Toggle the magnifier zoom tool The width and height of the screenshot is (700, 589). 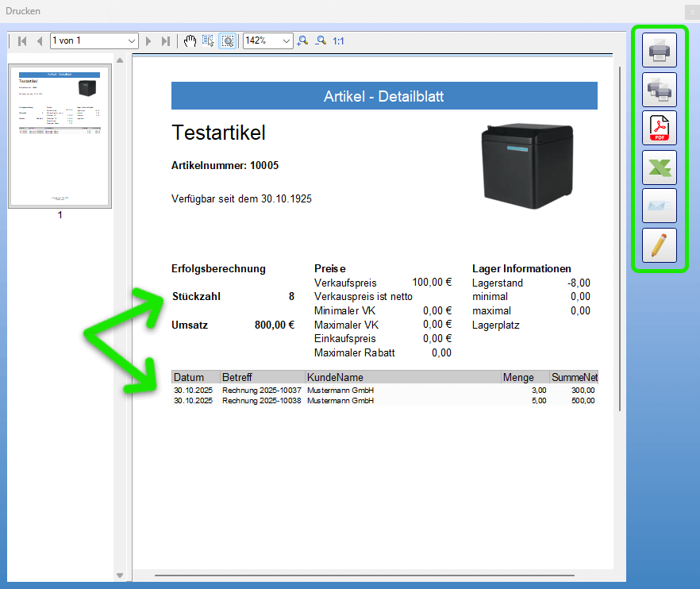point(226,40)
